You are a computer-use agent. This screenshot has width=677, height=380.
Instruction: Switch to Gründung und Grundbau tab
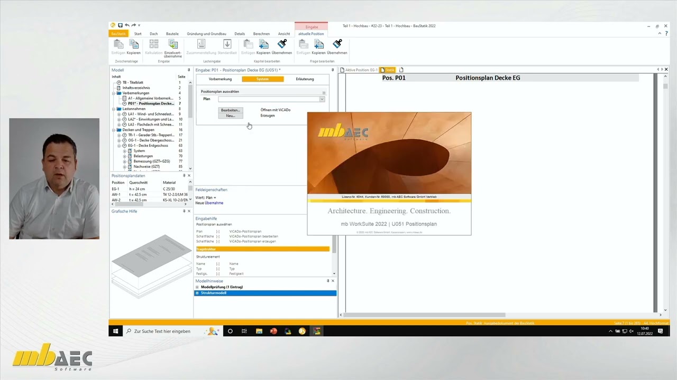[206, 34]
